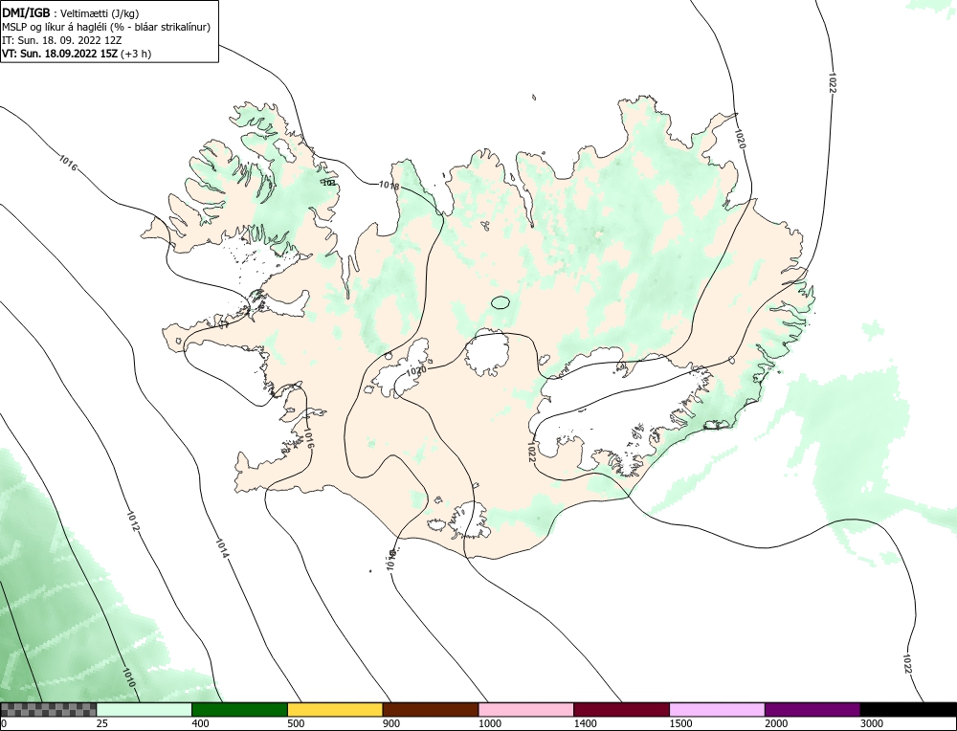Click the 1022 isobar label offshore in southeast
Screen dimensions: 957x731
(906, 664)
